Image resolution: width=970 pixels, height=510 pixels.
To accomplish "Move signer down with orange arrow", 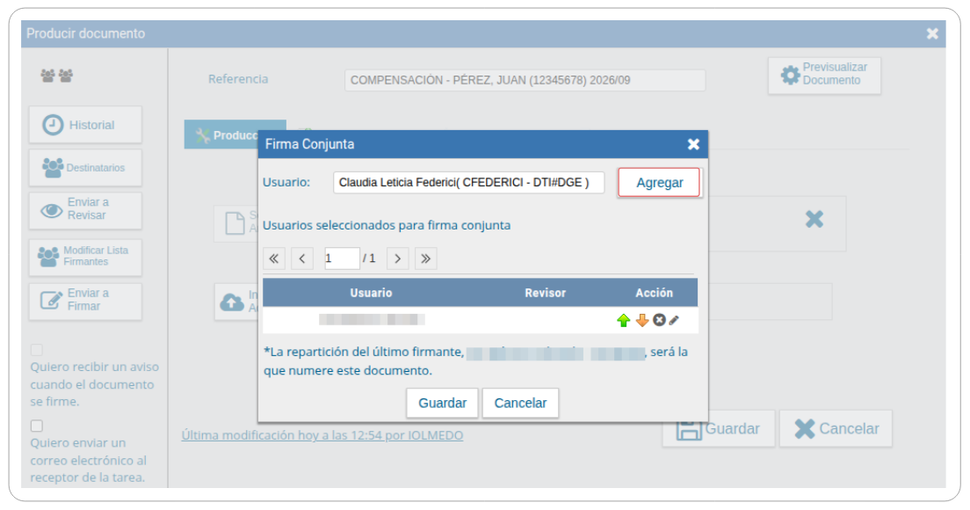I will [642, 320].
